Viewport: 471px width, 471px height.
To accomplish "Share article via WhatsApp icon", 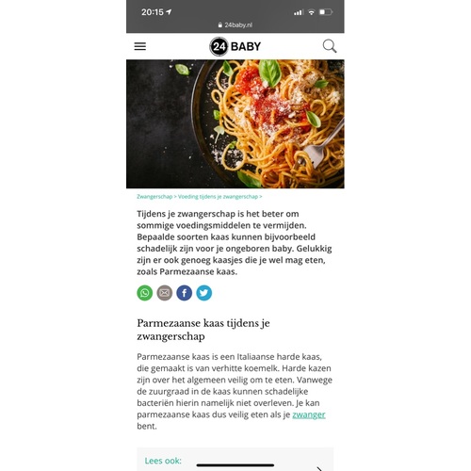I will pos(145,293).
